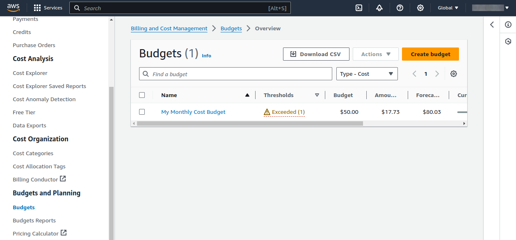Switch to the Cost Explorer section
516x240 pixels.
coord(30,73)
